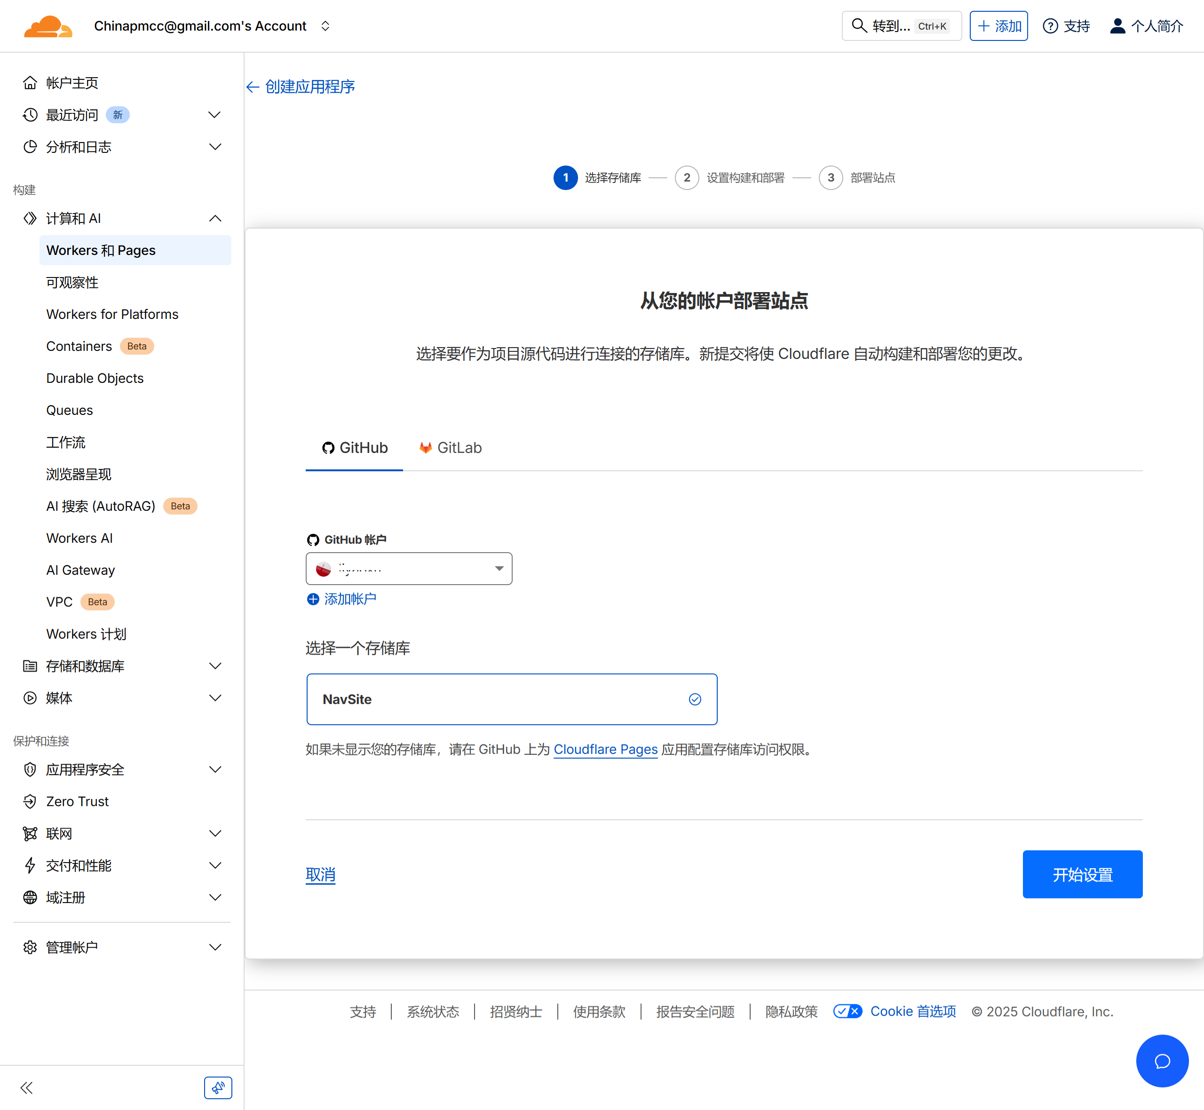Expand the 存储和数据库 section

(214, 666)
